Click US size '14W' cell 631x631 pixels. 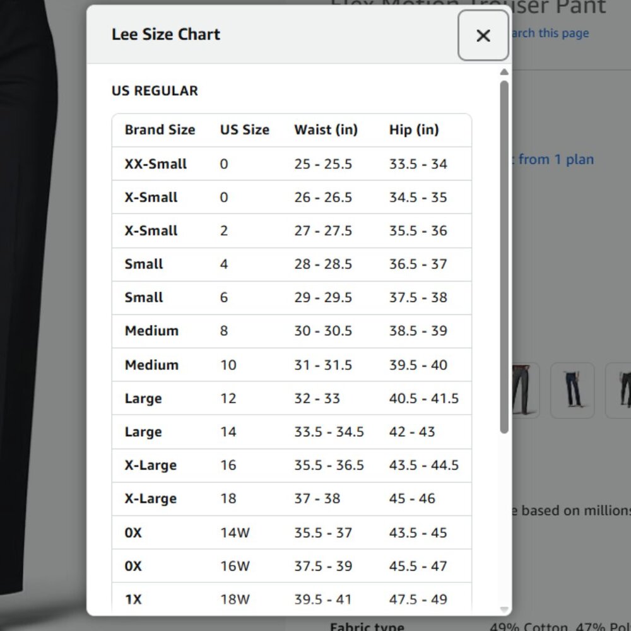(x=235, y=533)
